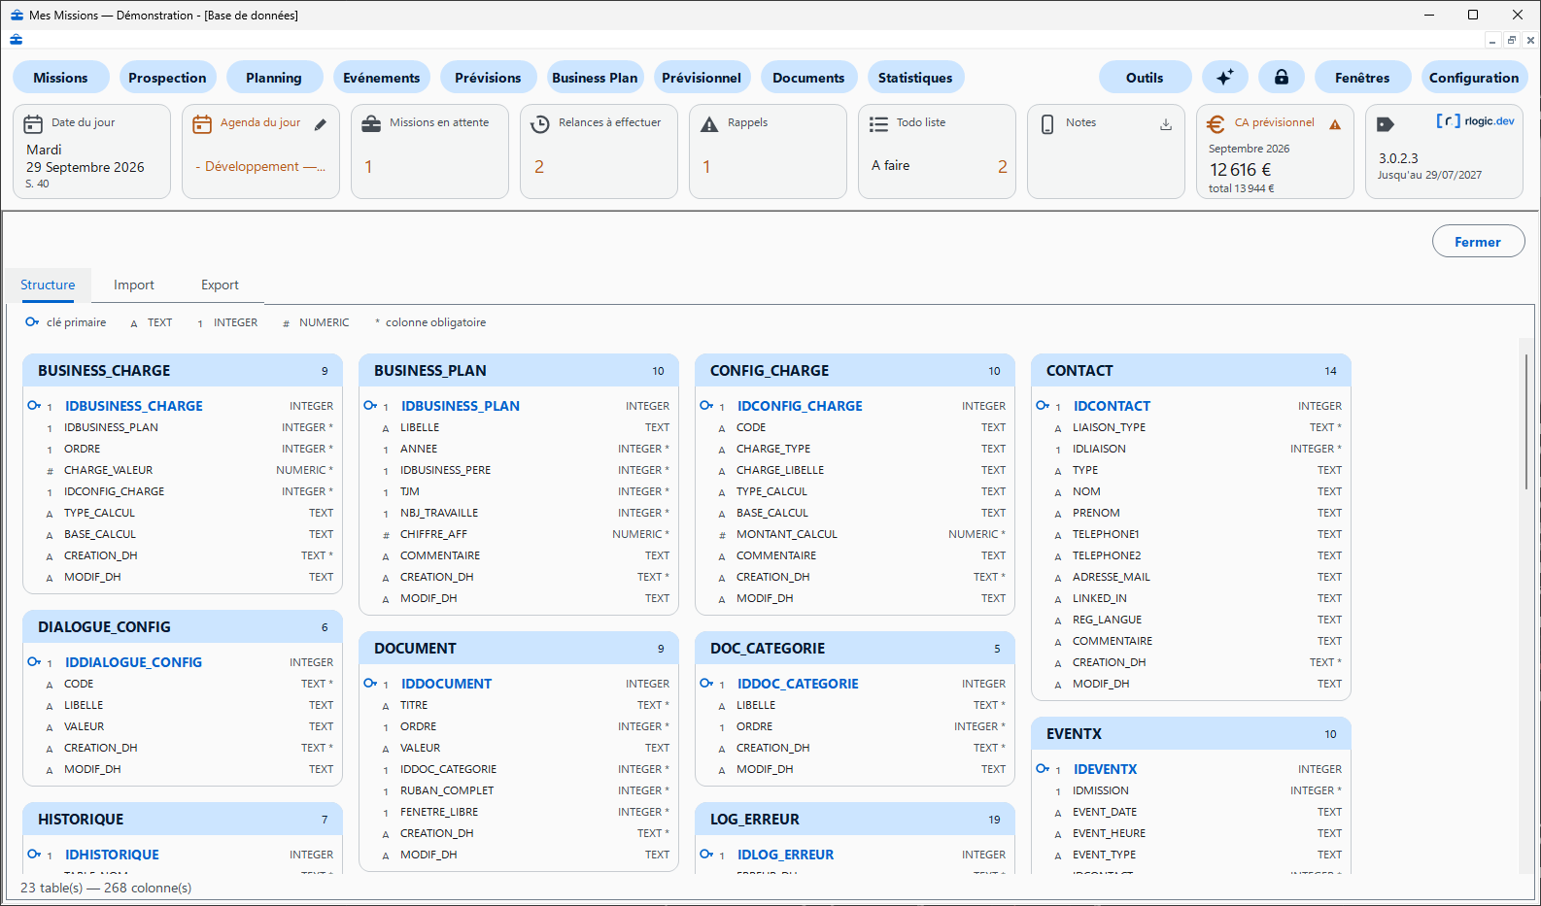Open the Documents menu

tap(808, 78)
